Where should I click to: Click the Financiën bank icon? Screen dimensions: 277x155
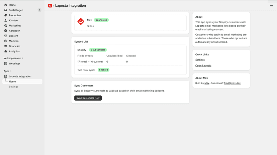(5, 46)
